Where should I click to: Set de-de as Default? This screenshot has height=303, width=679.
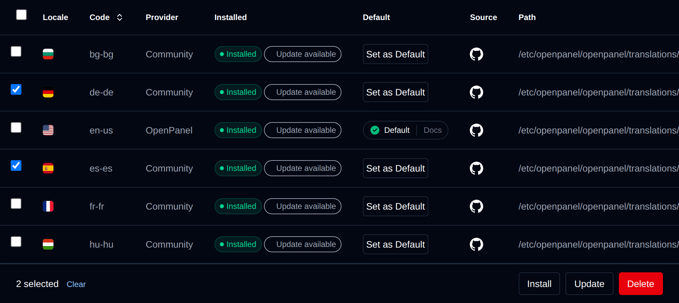396,92
